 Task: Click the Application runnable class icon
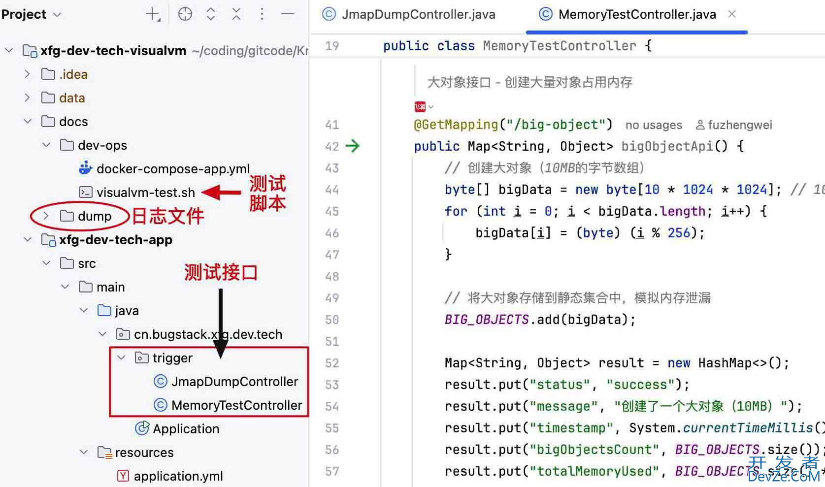pyautogui.click(x=142, y=428)
